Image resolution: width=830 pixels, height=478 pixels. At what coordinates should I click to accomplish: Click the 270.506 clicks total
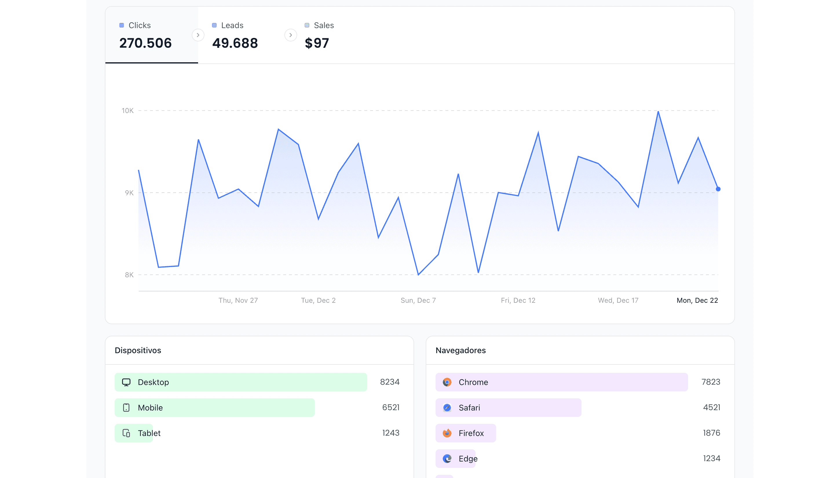click(145, 43)
